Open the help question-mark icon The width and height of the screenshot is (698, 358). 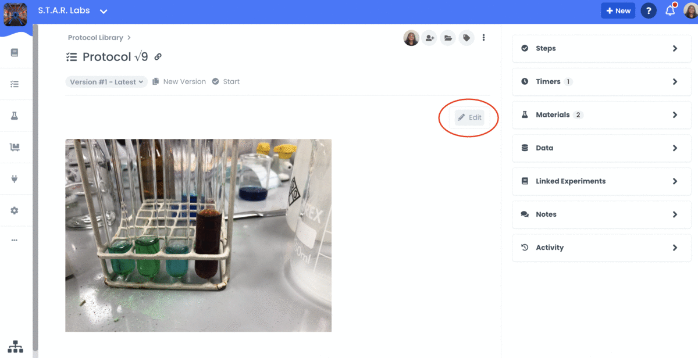point(649,10)
